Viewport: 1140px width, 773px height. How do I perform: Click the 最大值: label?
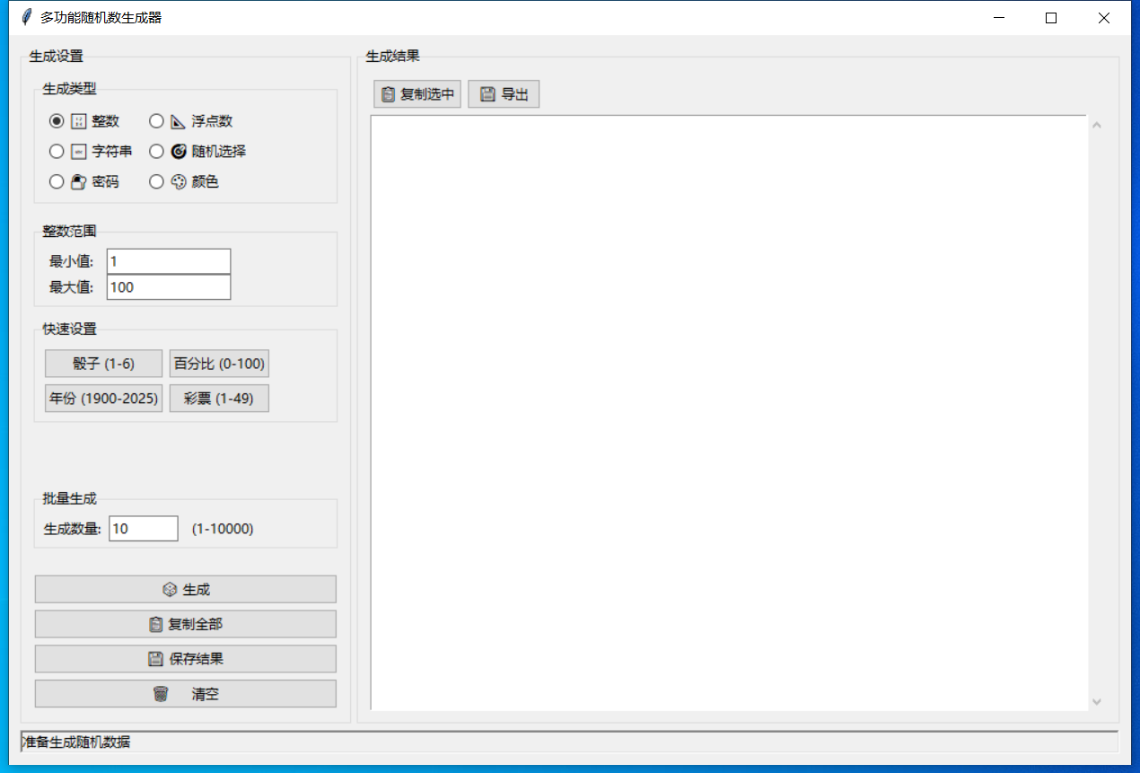pyautogui.click(x=72, y=287)
